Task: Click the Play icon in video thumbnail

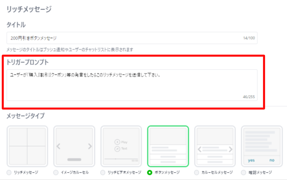Action: point(117,142)
